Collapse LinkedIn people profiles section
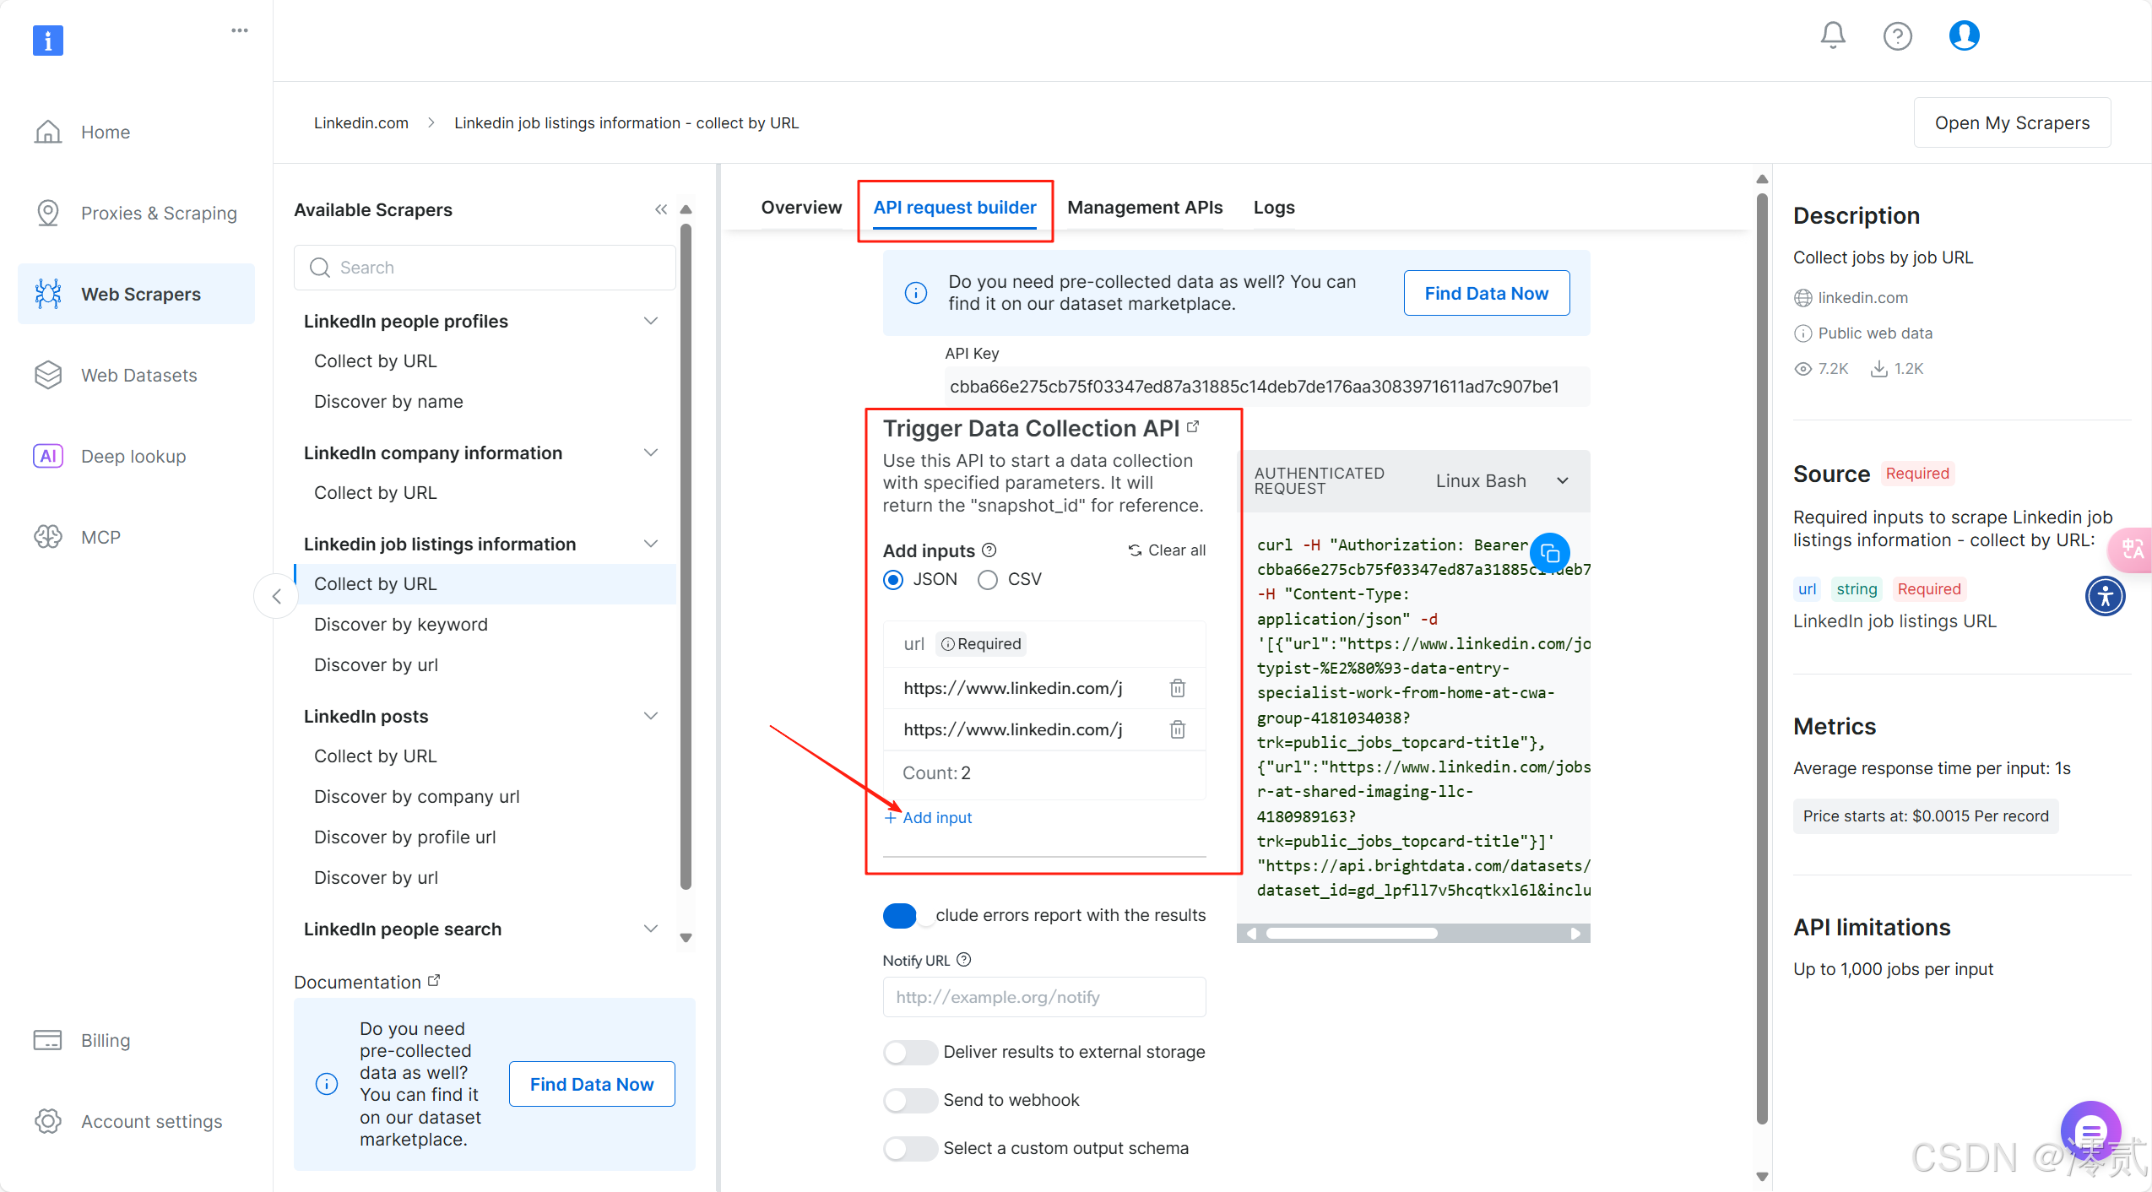 pos(650,321)
